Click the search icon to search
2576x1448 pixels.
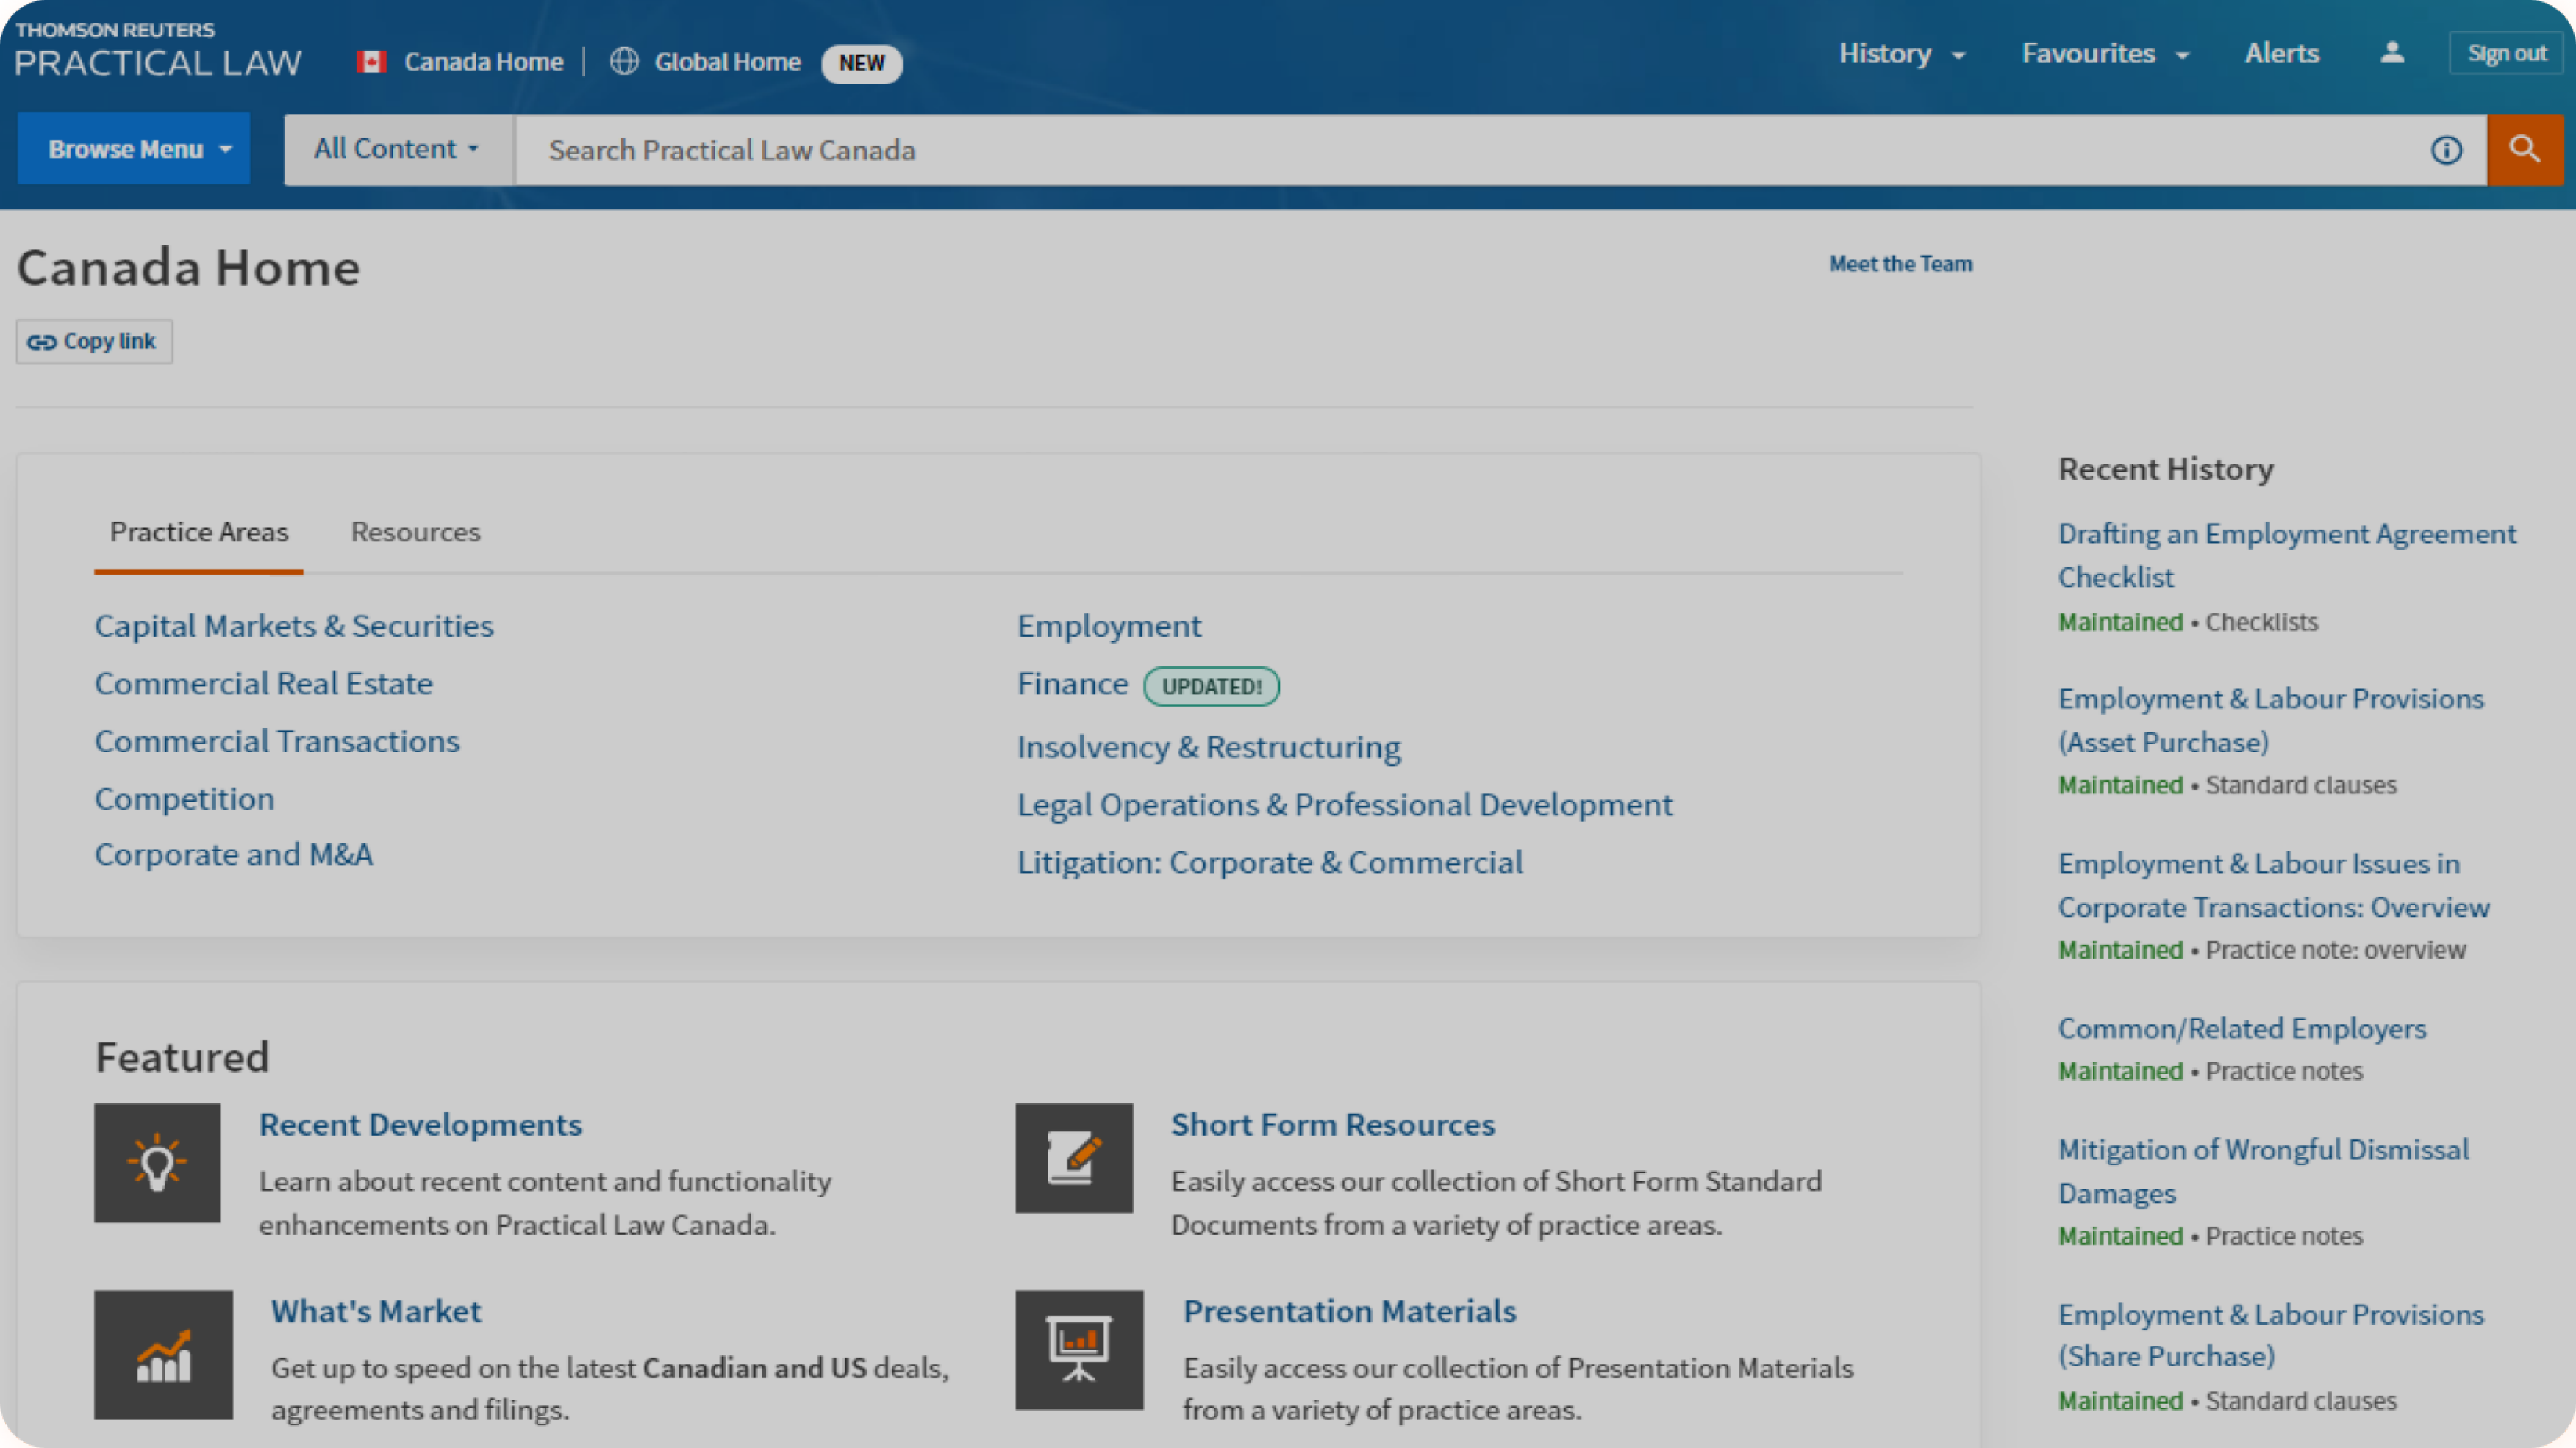click(2523, 148)
